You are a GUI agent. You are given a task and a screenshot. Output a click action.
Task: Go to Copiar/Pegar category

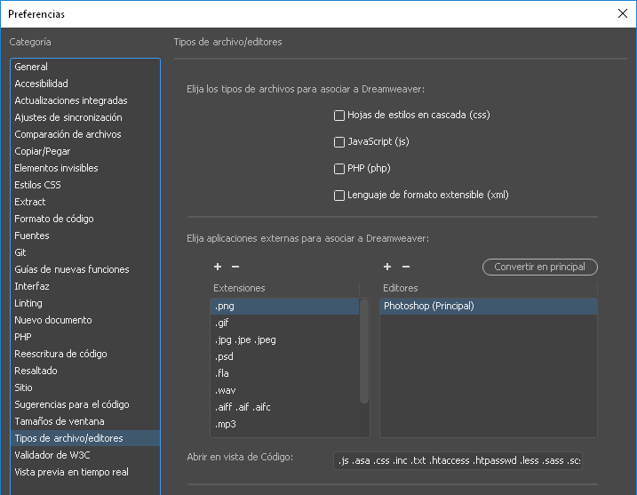pyautogui.click(x=85, y=151)
